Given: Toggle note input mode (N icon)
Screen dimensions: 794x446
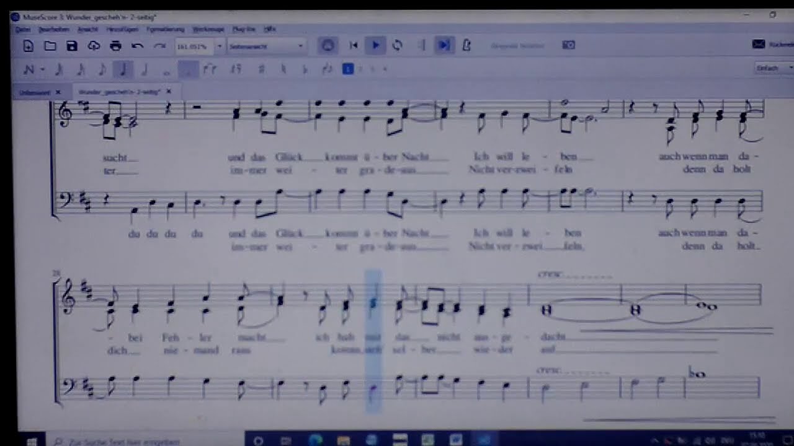Looking at the screenshot, I should [x=29, y=69].
